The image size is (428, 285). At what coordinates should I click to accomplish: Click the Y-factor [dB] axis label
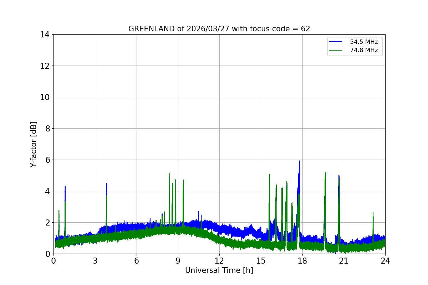pyautogui.click(x=34, y=144)
